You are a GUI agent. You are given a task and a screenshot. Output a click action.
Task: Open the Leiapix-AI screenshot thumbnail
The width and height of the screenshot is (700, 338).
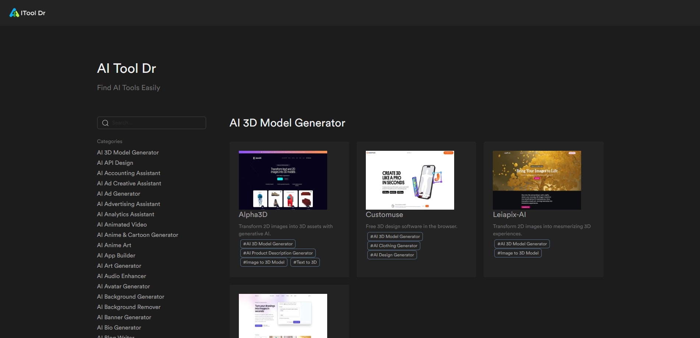(537, 180)
